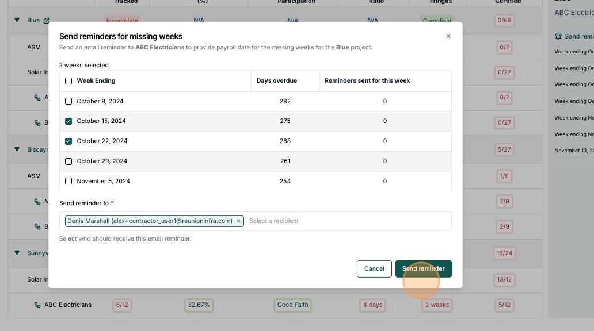Check the October 8, 2024 week
The width and height of the screenshot is (594, 331).
68,101
